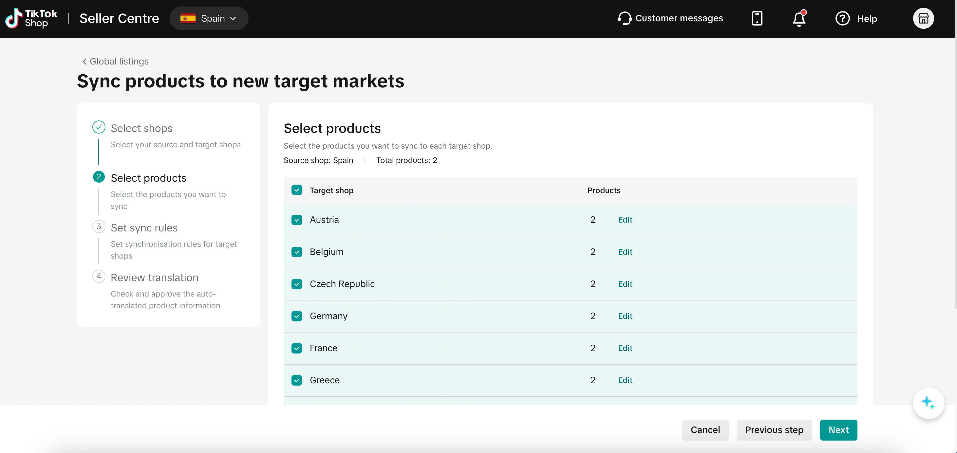
Task: Open AI assistant sparkle button
Action: pyautogui.click(x=929, y=403)
